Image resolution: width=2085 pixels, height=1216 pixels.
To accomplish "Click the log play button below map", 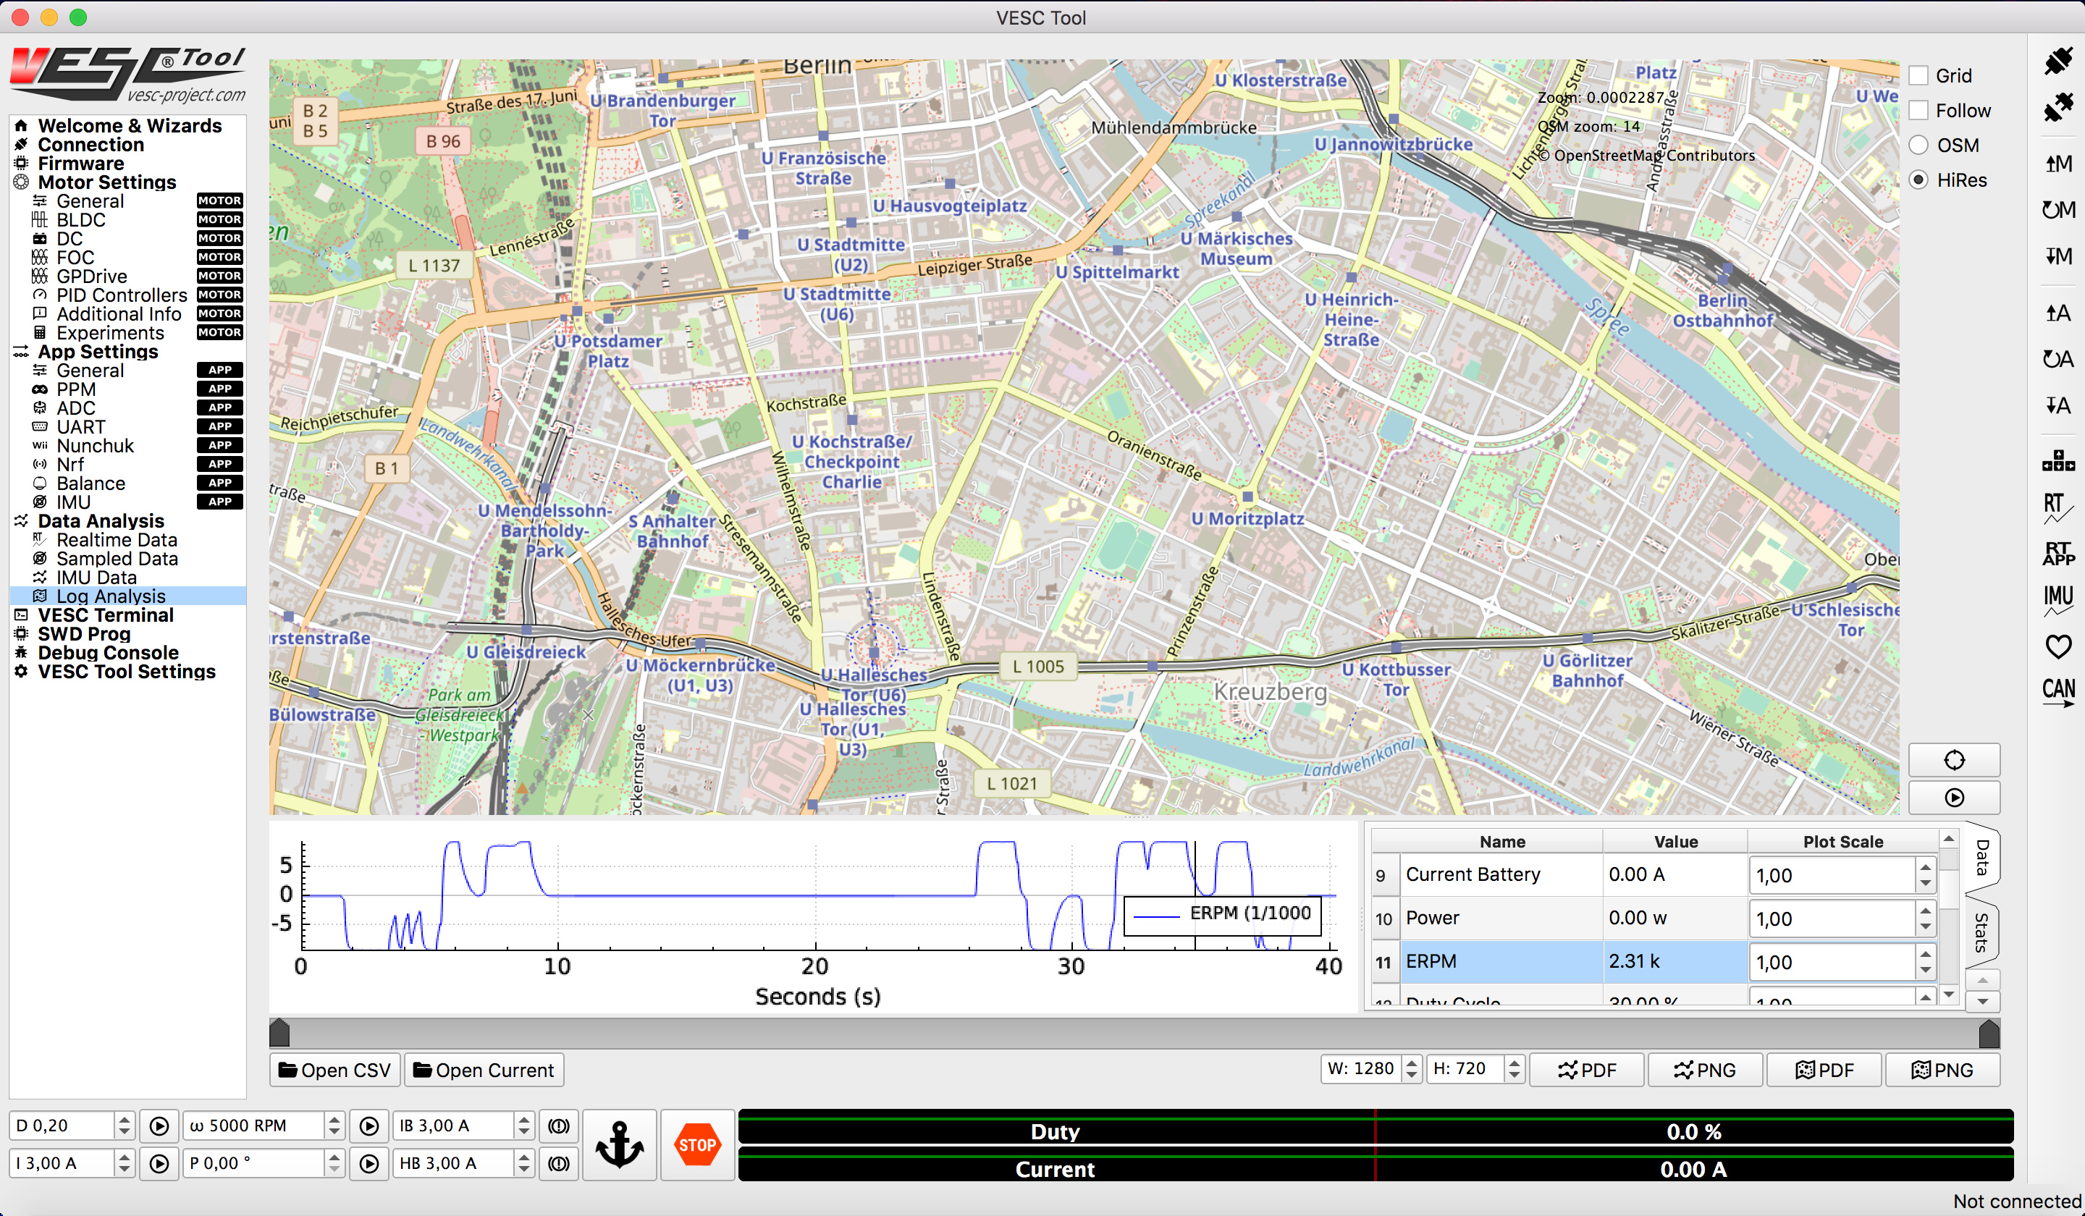I will (x=1953, y=798).
